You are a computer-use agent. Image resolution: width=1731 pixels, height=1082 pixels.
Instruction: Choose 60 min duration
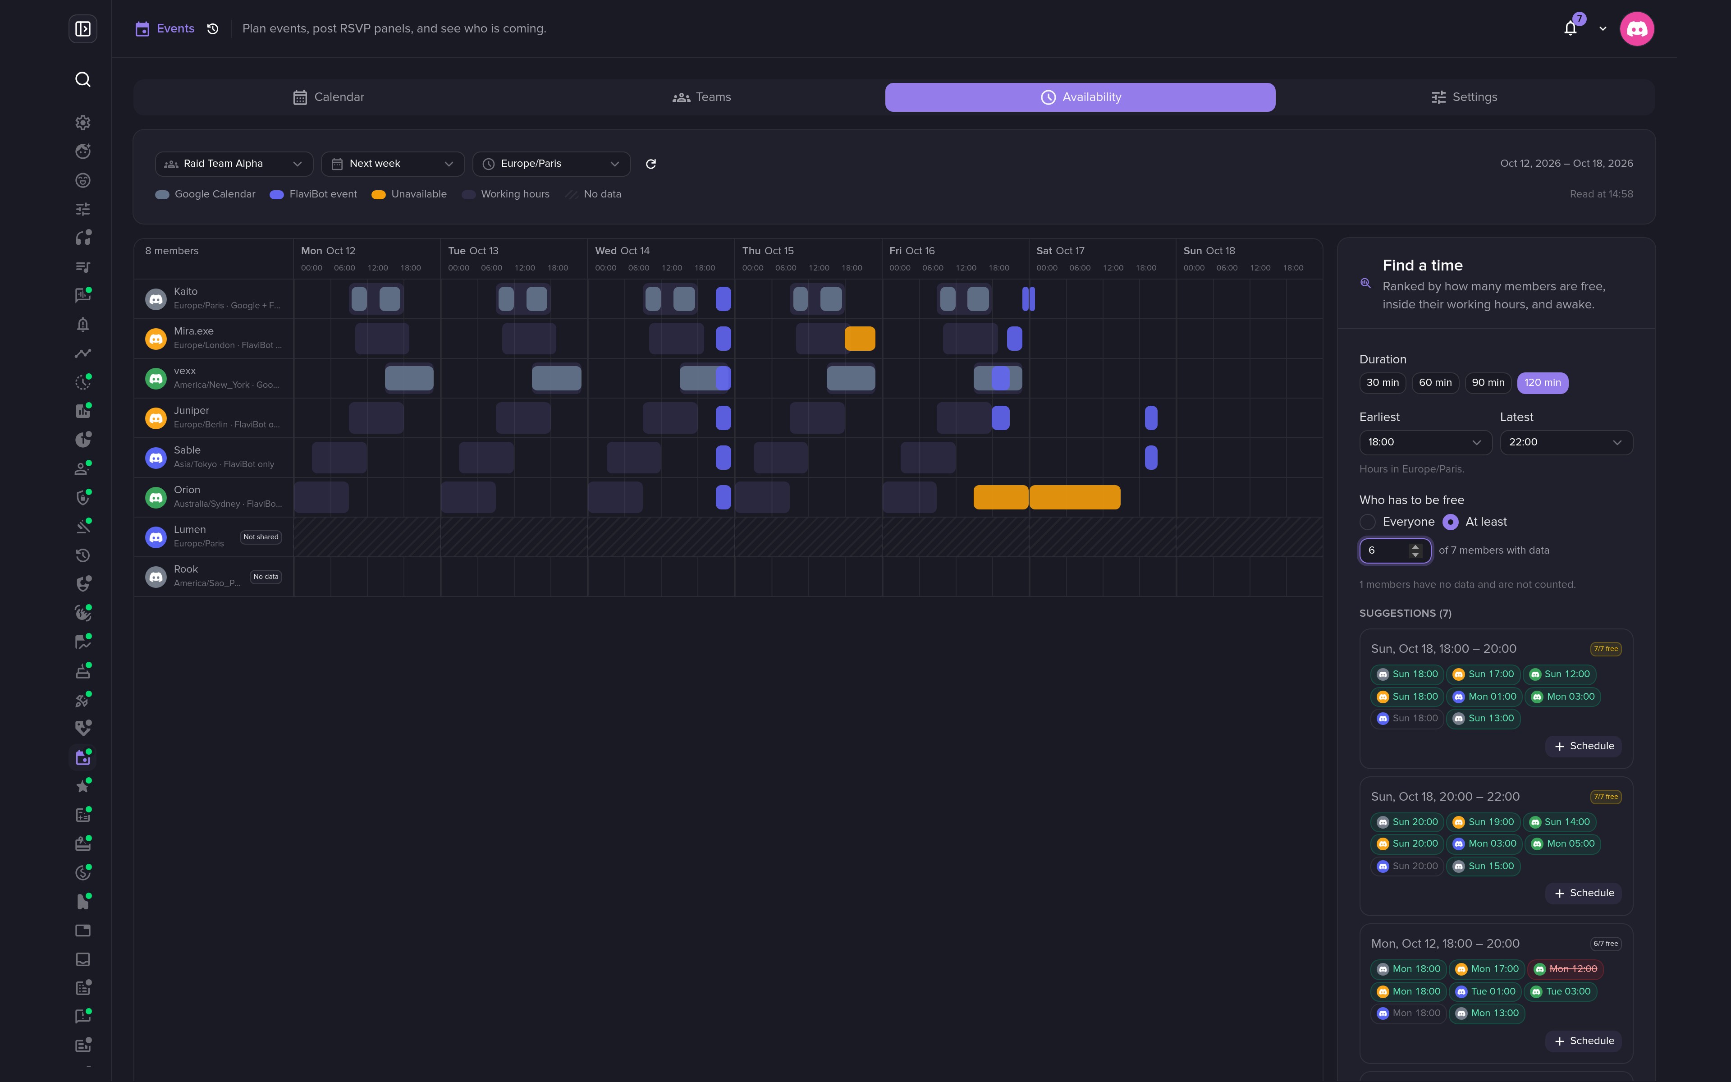tap(1436, 383)
